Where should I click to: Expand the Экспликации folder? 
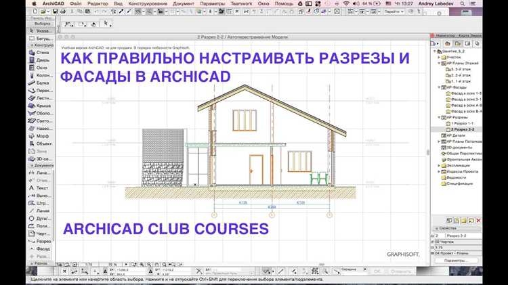point(440,165)
